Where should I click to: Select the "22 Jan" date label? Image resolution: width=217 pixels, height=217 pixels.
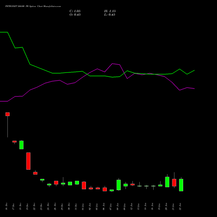coord(180,206)
